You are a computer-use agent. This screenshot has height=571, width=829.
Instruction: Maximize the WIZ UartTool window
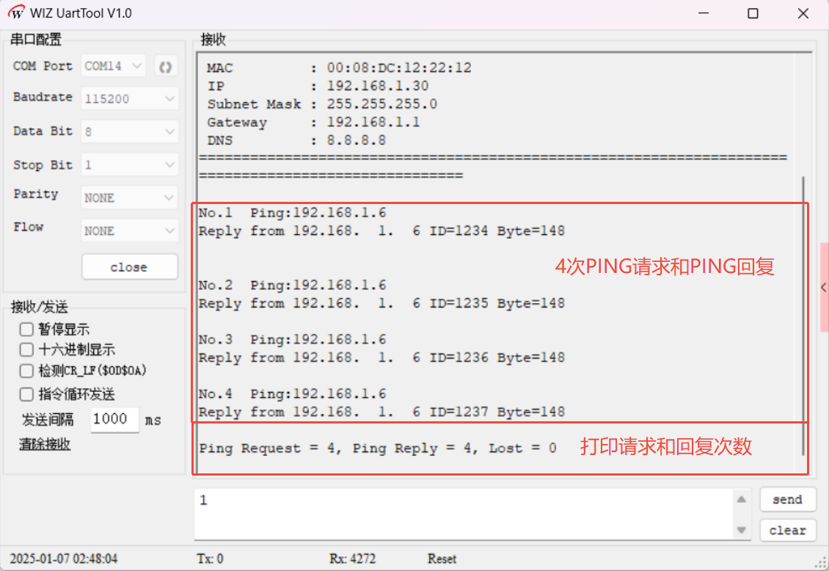tap(753, 13)
